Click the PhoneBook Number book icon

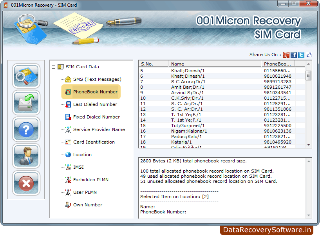[68, 92]
